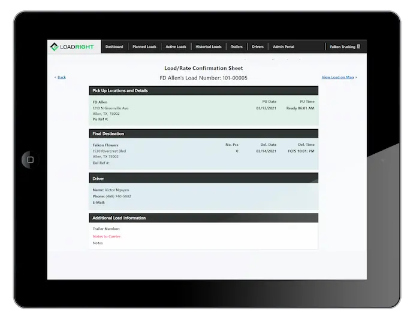410x320 pixels.
Task: Click pickup date 03/13/2021
Action: click(266, 108)
